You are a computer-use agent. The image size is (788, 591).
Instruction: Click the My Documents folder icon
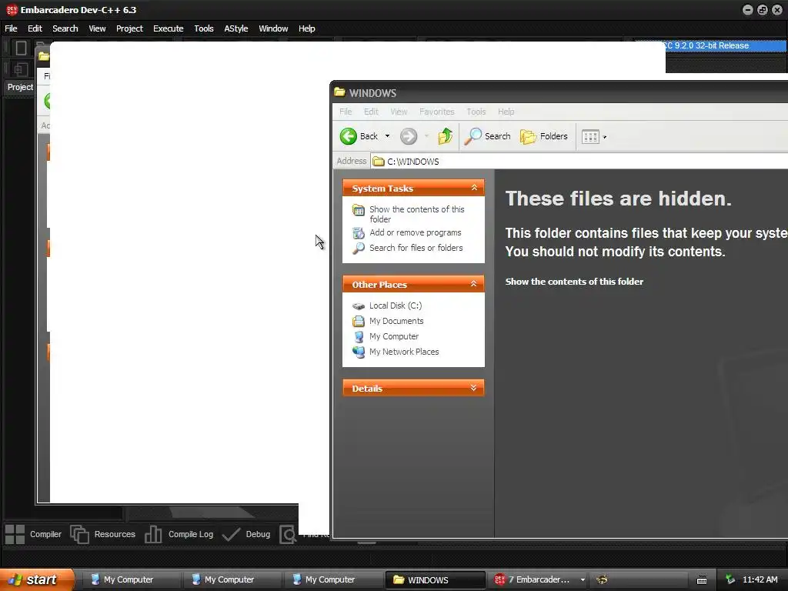[359, 321]
